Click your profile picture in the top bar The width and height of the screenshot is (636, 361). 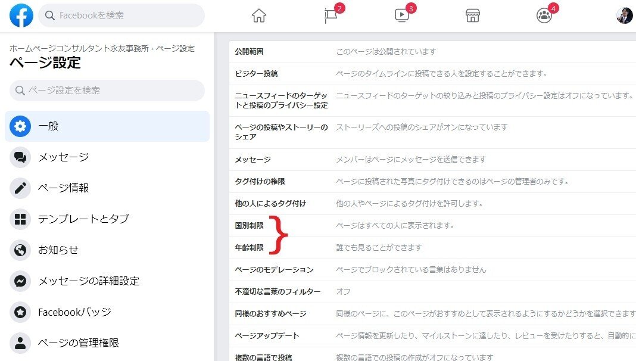tap(623, 15)
